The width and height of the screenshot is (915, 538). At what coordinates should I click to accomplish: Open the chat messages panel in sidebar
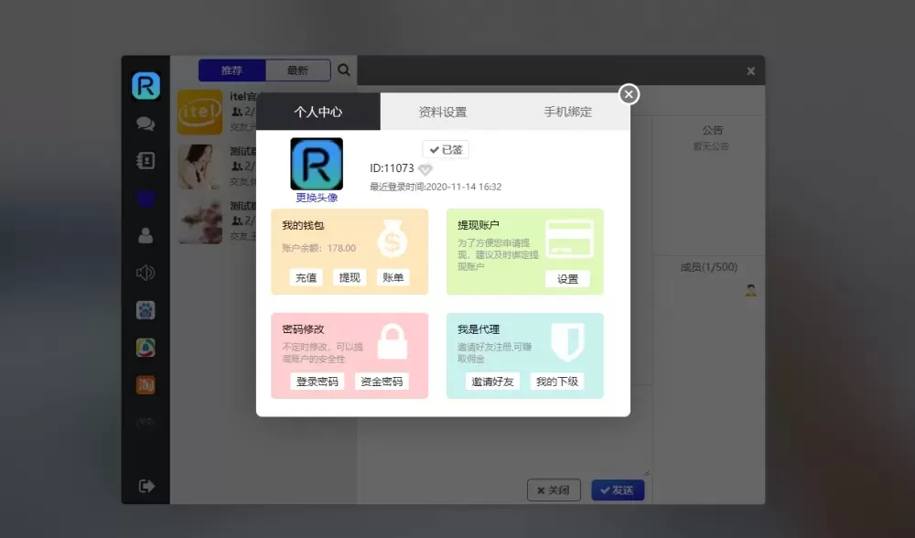pos(145,124)
